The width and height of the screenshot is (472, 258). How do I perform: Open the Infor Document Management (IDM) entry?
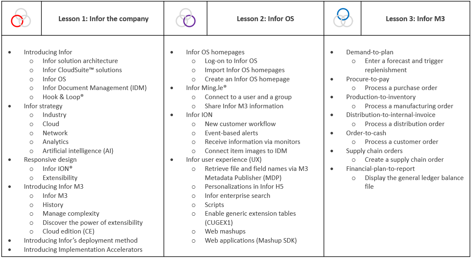(x=95, y=88)
